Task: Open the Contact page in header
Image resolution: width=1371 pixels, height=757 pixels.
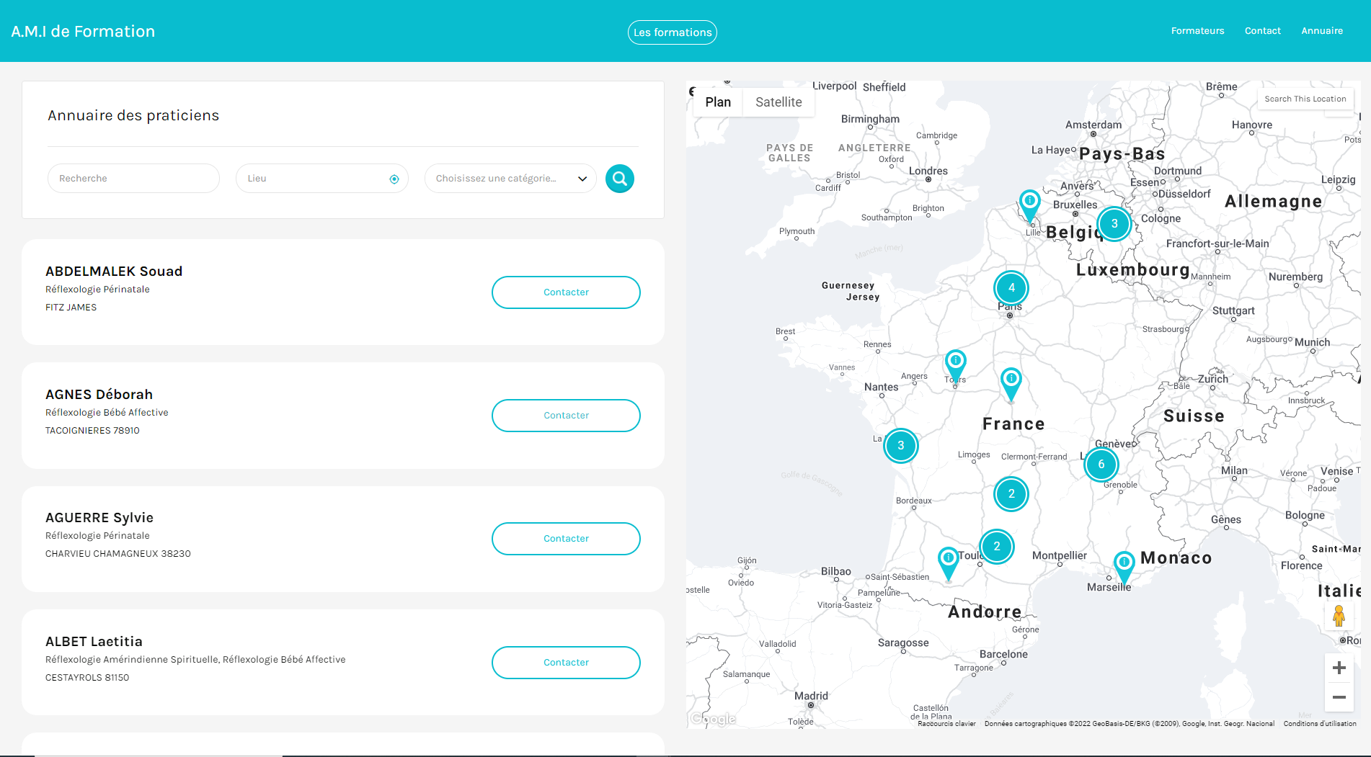Action: [x=1262, y=31]
